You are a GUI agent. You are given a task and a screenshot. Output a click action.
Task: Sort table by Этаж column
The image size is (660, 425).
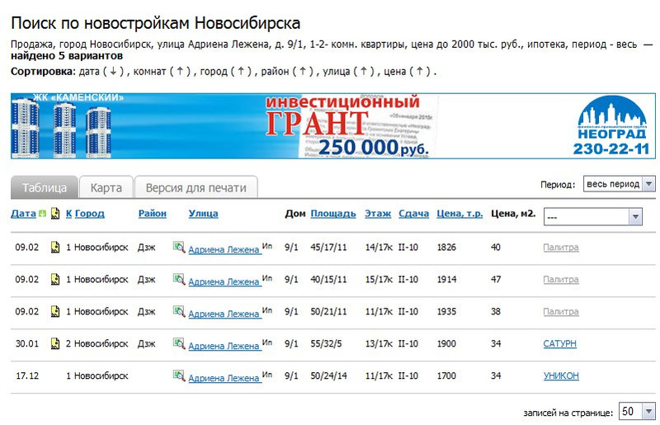pyautogui.click(x=378, y=214)
